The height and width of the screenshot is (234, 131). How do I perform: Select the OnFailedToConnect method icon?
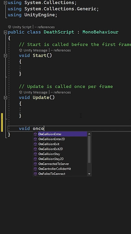35,174
